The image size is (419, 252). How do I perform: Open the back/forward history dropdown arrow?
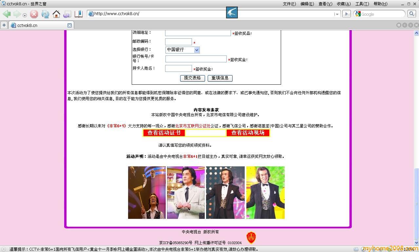point(25,15)
